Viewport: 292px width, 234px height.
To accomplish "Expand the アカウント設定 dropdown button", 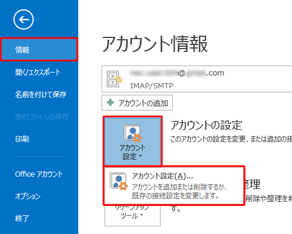I will (133, 141).
